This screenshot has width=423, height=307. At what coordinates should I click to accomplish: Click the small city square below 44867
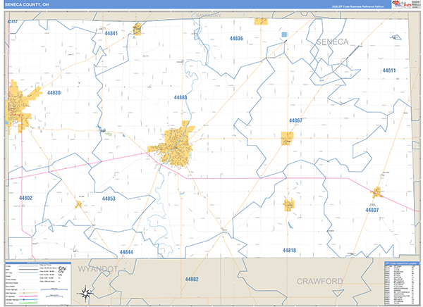(287, 138)
